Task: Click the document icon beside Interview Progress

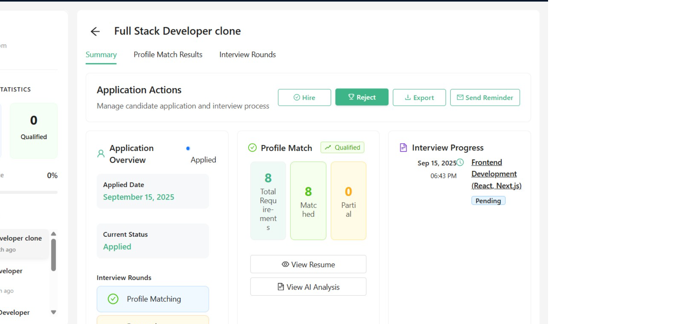Action: coord(403,148)
